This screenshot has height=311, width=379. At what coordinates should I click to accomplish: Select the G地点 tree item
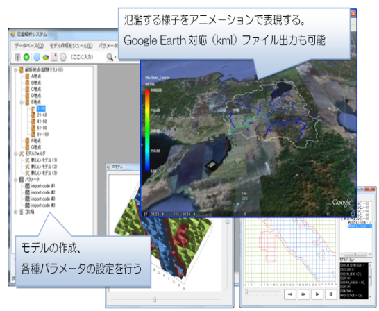[36, 147]
